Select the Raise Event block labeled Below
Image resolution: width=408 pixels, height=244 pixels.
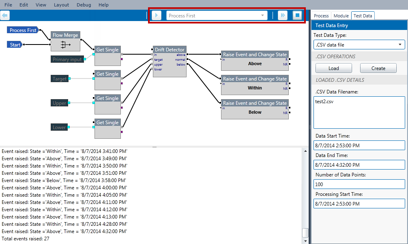coord(255,112)
